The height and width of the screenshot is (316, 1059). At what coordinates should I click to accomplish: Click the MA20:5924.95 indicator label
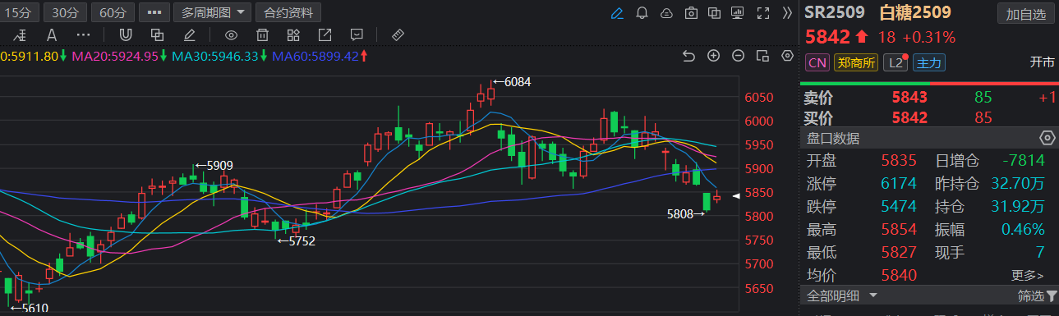(120, 56)
